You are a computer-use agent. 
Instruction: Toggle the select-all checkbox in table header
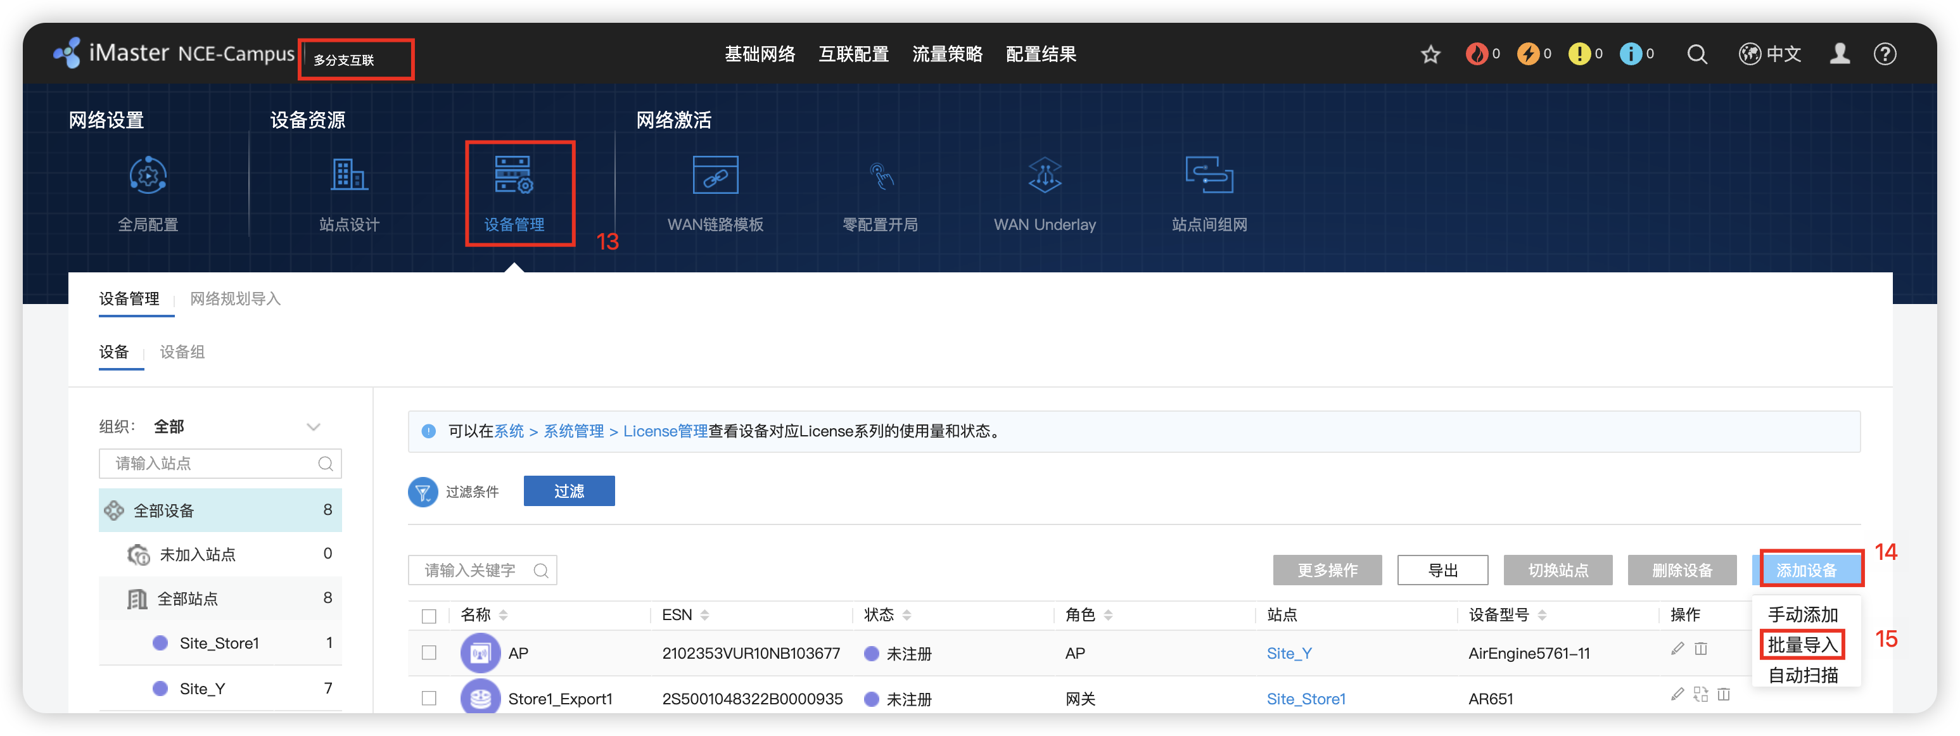point(429,616)
